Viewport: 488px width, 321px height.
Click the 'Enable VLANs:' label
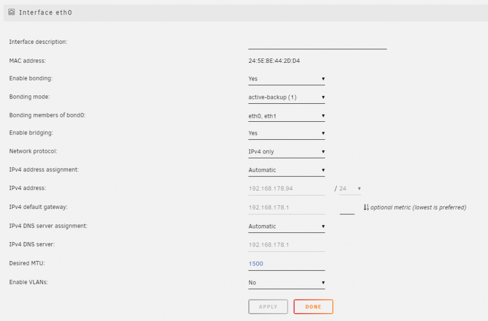pos(28,282)
